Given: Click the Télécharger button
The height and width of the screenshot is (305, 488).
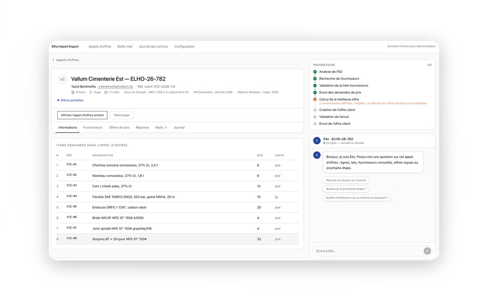Looking at the screenshot, I should point(122,115).
